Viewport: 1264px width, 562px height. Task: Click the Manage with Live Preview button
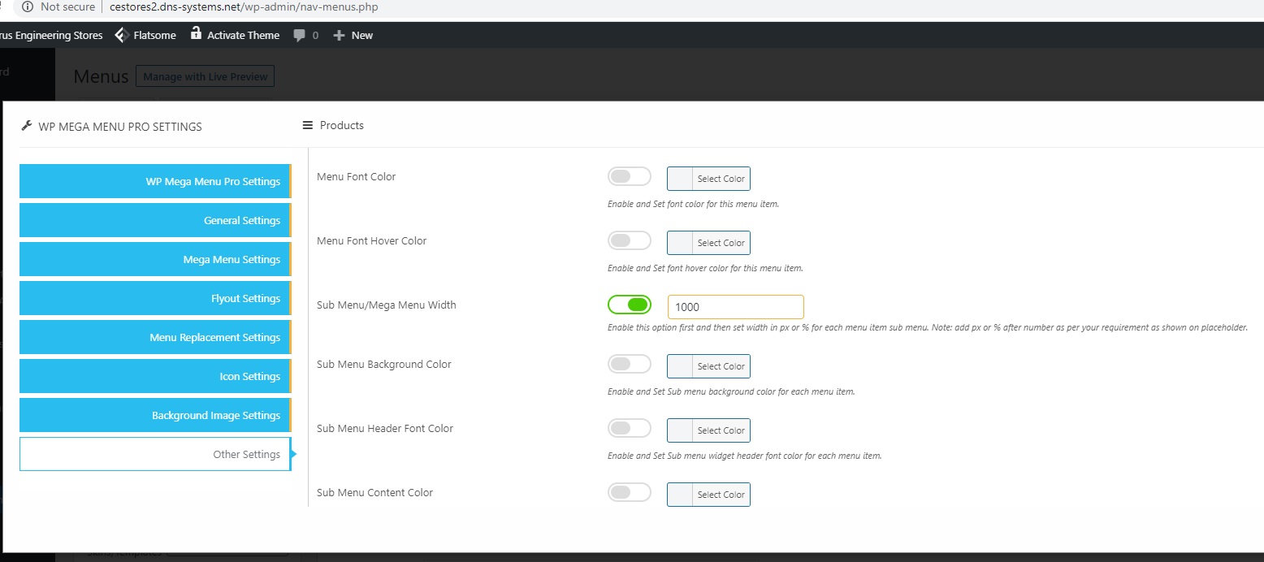206,76
